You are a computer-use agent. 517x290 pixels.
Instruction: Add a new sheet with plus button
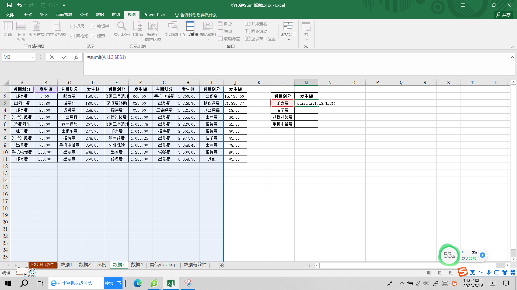(x=221, y=265)
